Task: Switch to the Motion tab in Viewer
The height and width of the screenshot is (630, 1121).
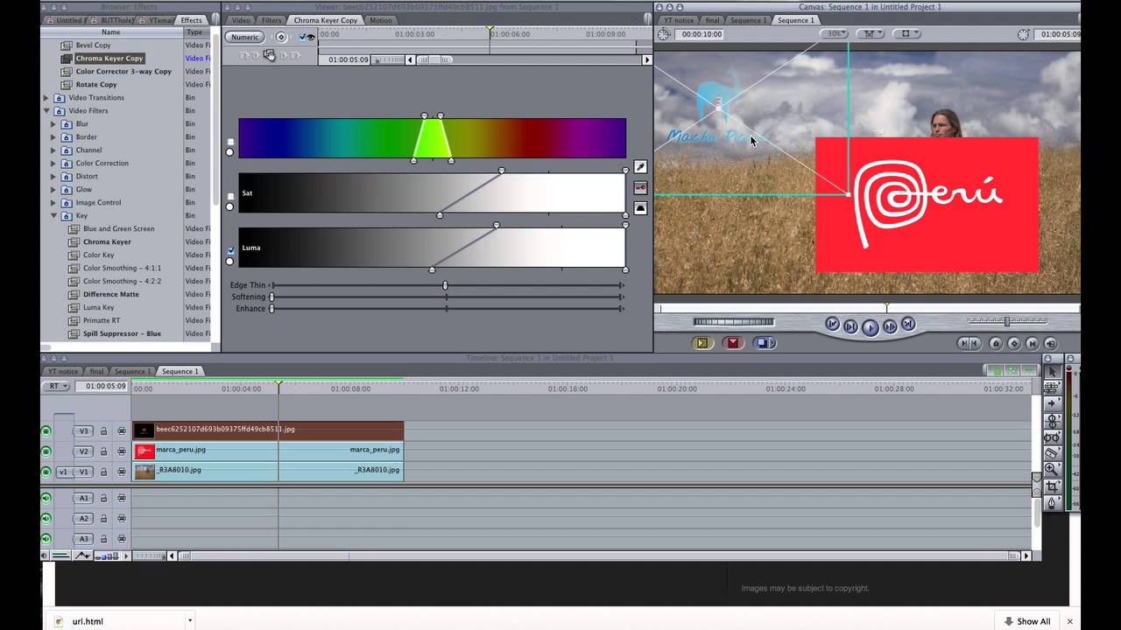Action: [380, 20]
